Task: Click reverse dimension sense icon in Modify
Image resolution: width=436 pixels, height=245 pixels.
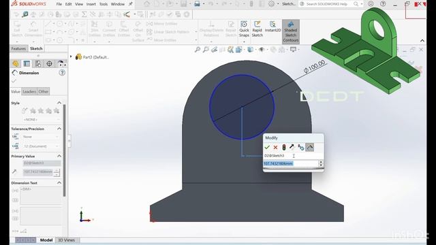Action: [x=292, y=147]
